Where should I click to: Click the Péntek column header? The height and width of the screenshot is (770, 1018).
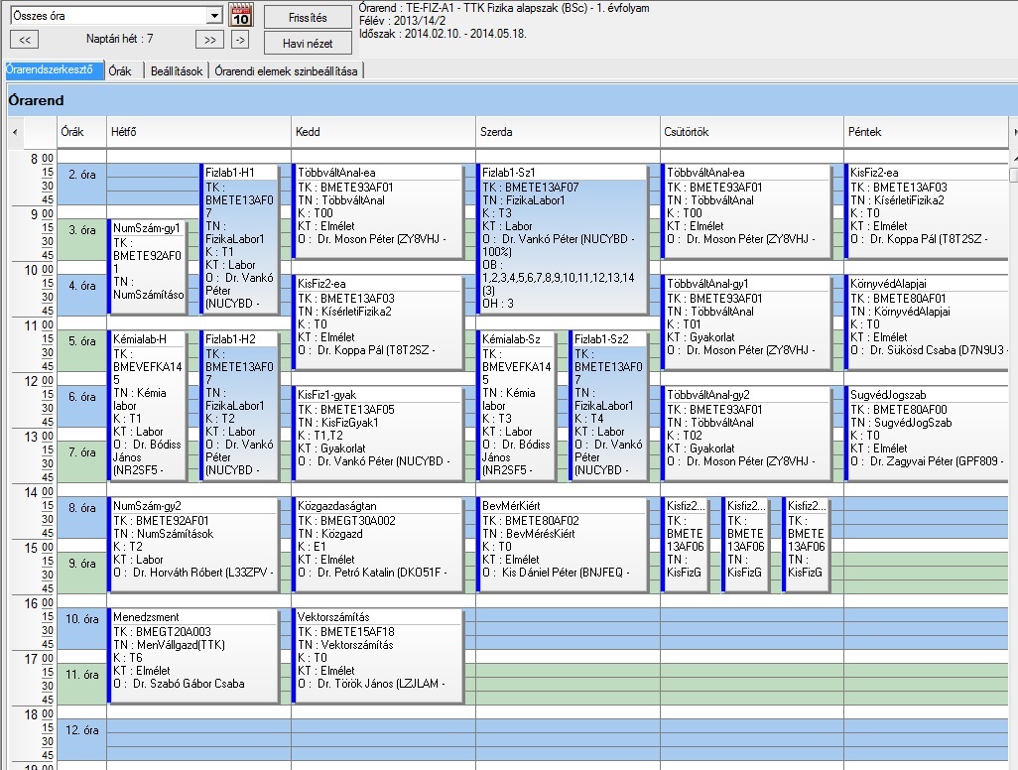pos(926,132)
